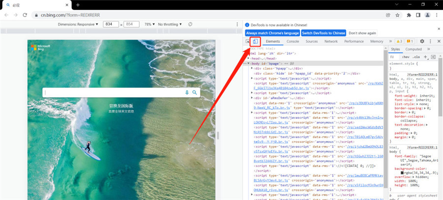Switch to the Network tab

click(x=331, y=41)
